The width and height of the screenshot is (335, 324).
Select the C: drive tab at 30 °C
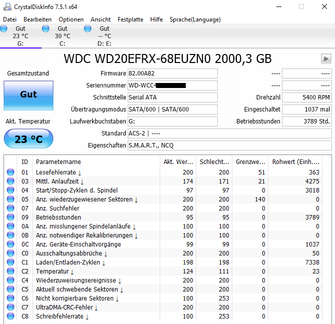pos(63,36)
